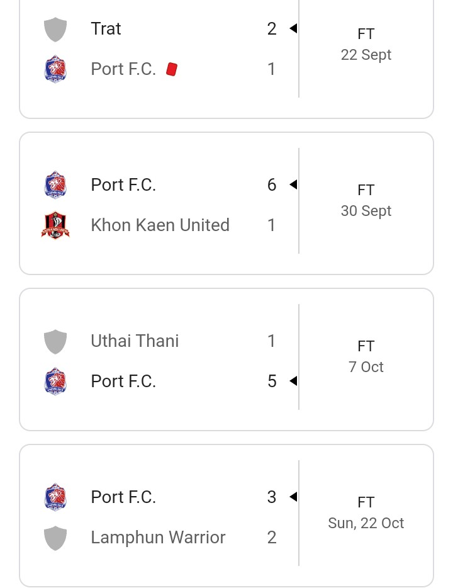The image size is (453, 588).
Task: Open the Uthai Thani team name
Action: coord(135,341)
